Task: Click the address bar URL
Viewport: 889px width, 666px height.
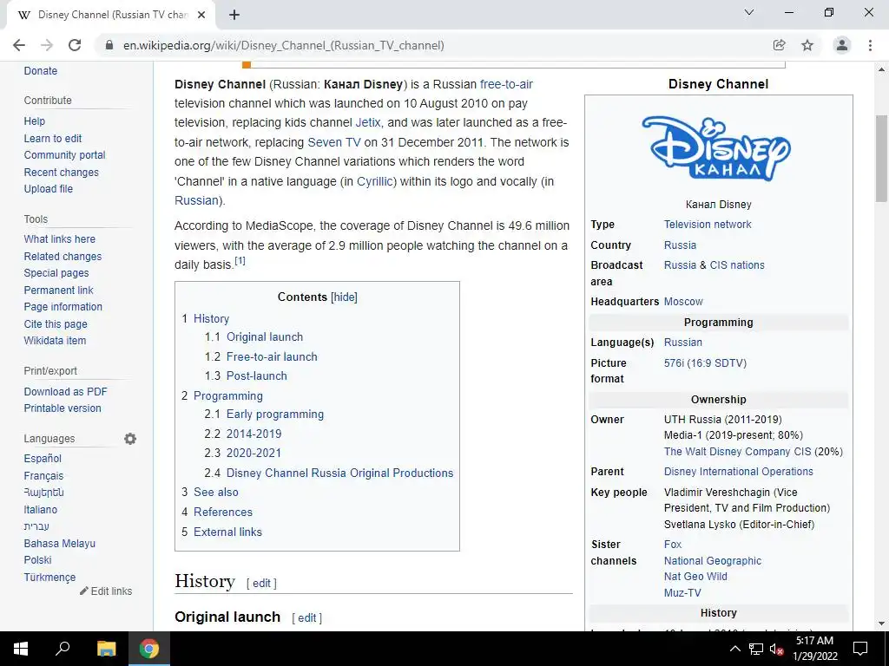Action: (x=284, y=45)
